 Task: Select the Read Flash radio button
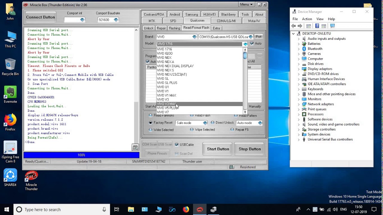click(191, 116)
